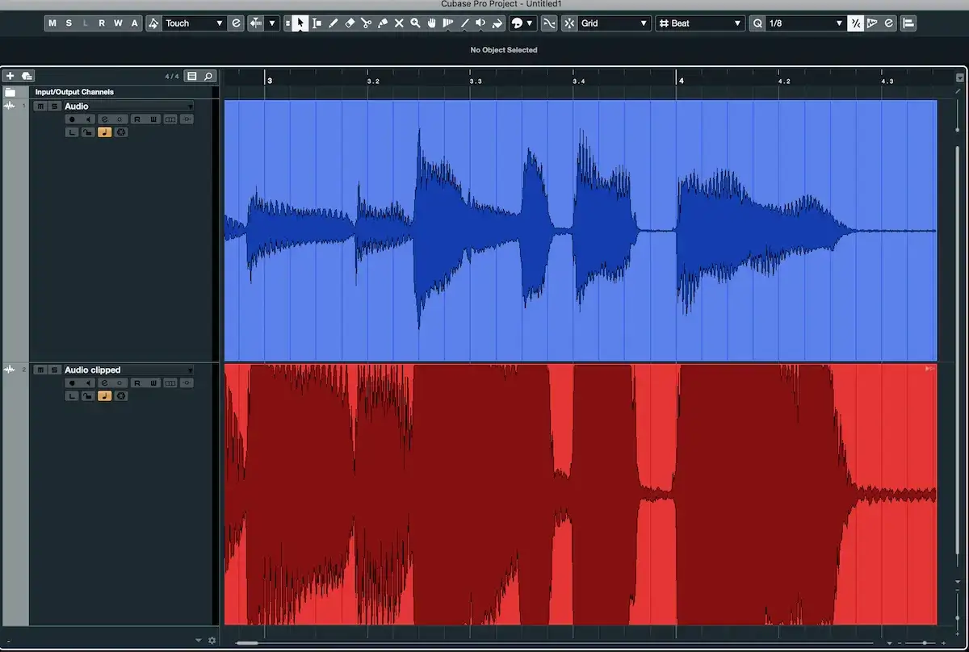969x652 pixels.
Task: Record-enable the Audio track
Action: (72, 119)
